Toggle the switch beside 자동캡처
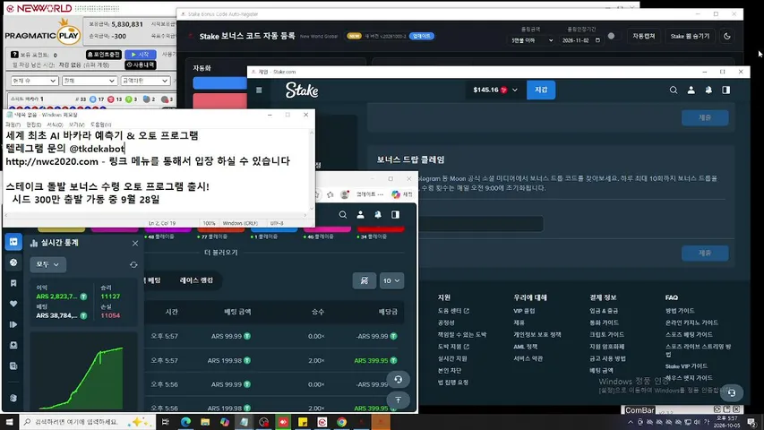The height and width of the screenshot is (430, 764). (x=611, y=36)
